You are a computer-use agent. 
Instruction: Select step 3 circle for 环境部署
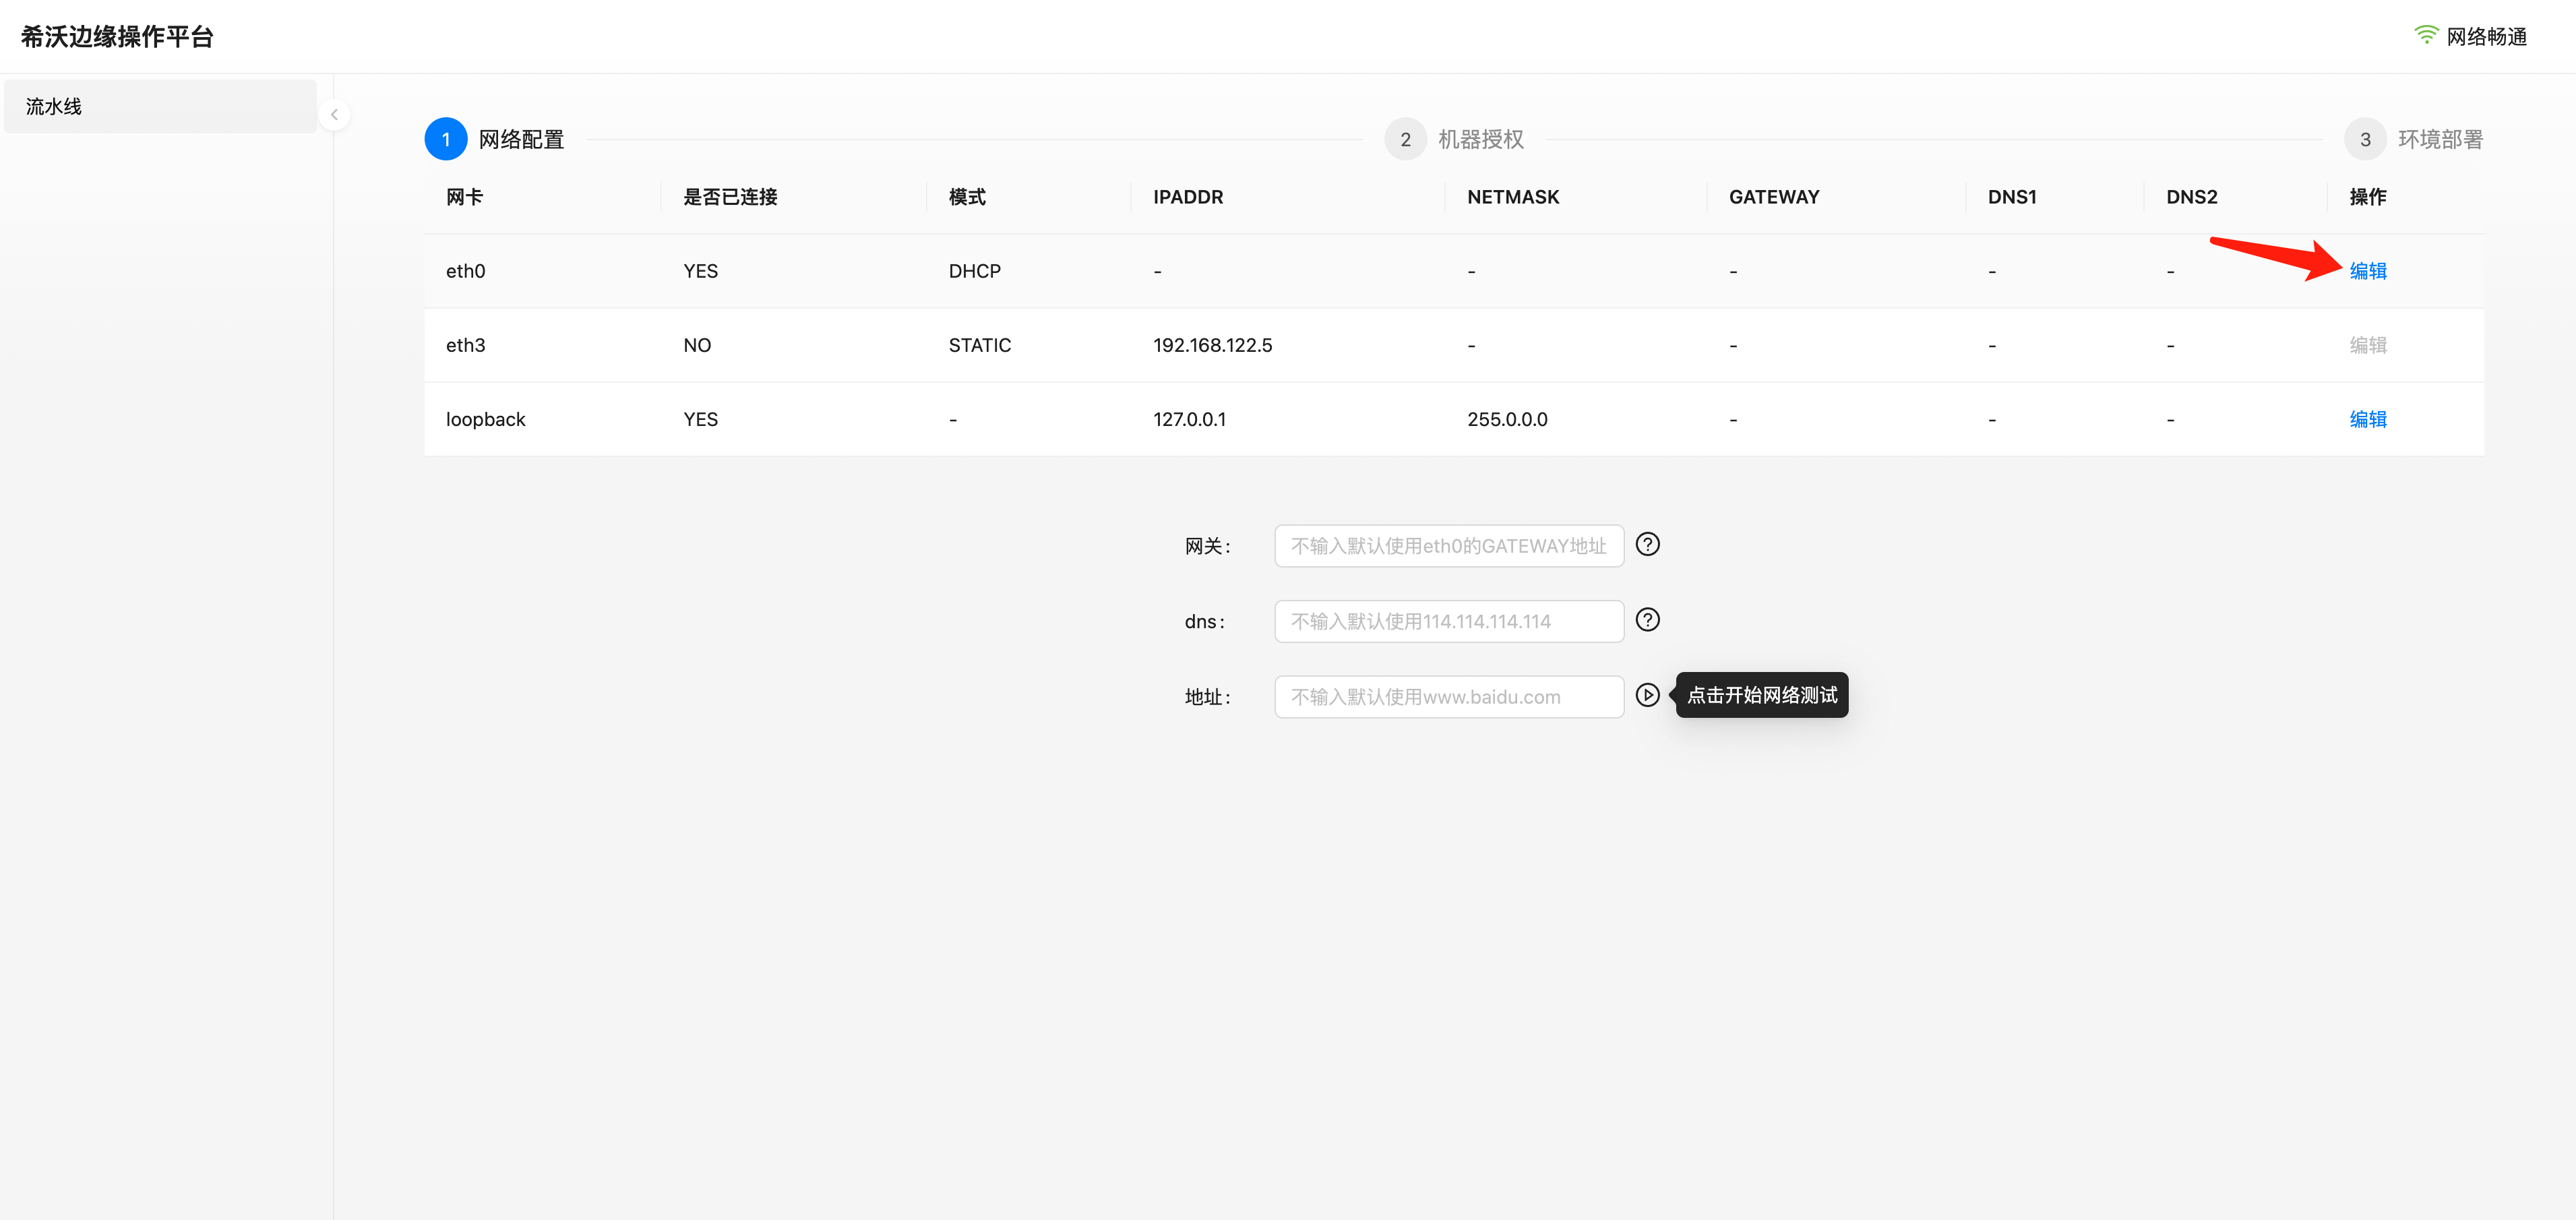[2365, 139]
